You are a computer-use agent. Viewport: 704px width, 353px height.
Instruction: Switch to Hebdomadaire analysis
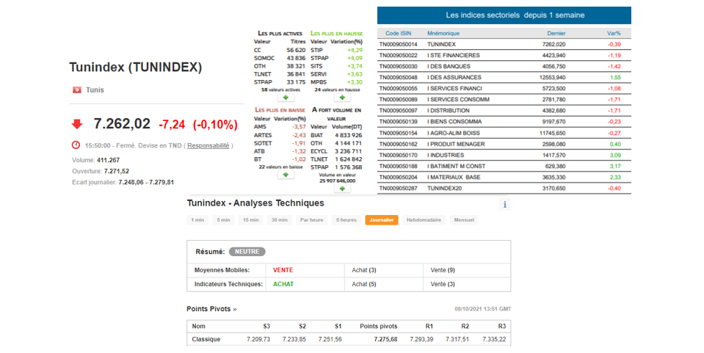click(x=424, y=220)
